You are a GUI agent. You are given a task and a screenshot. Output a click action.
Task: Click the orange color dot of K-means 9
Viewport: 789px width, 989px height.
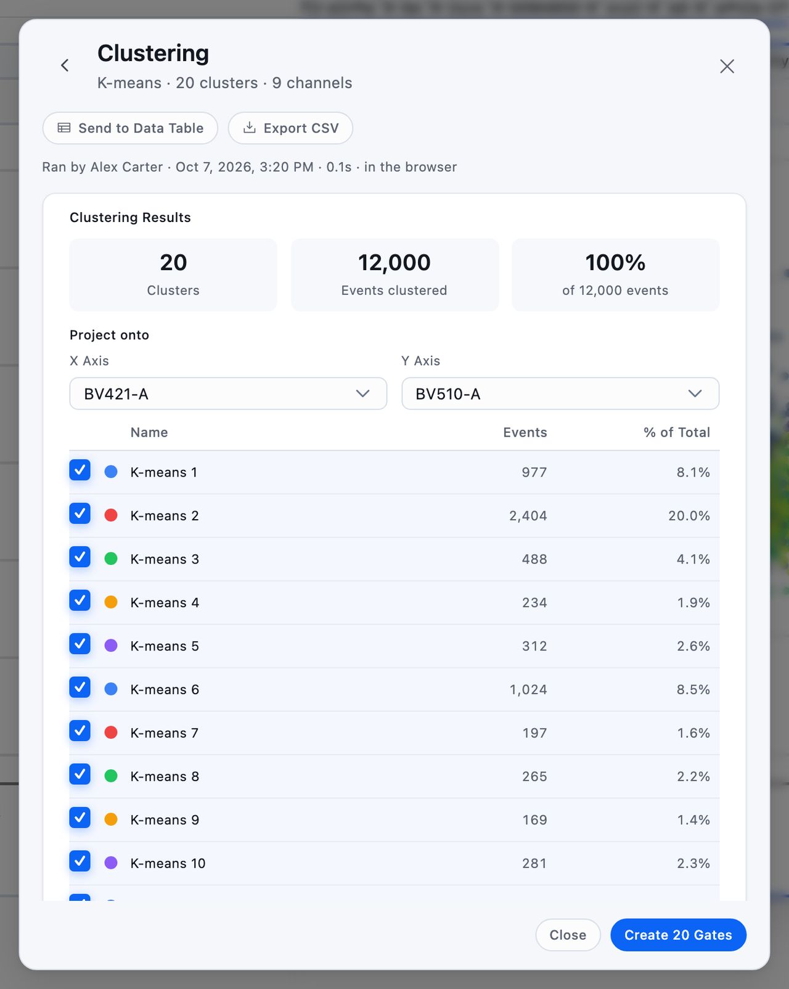tap(111, 819)
